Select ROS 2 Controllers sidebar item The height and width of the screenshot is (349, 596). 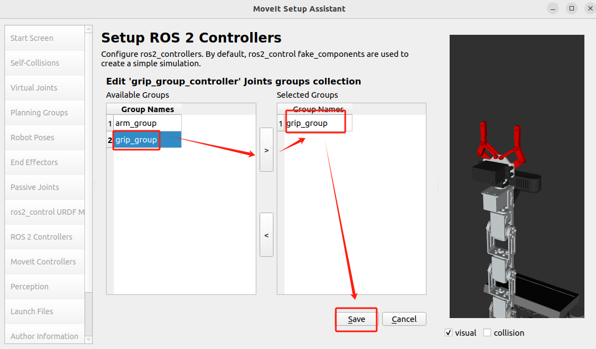[45, 237]
